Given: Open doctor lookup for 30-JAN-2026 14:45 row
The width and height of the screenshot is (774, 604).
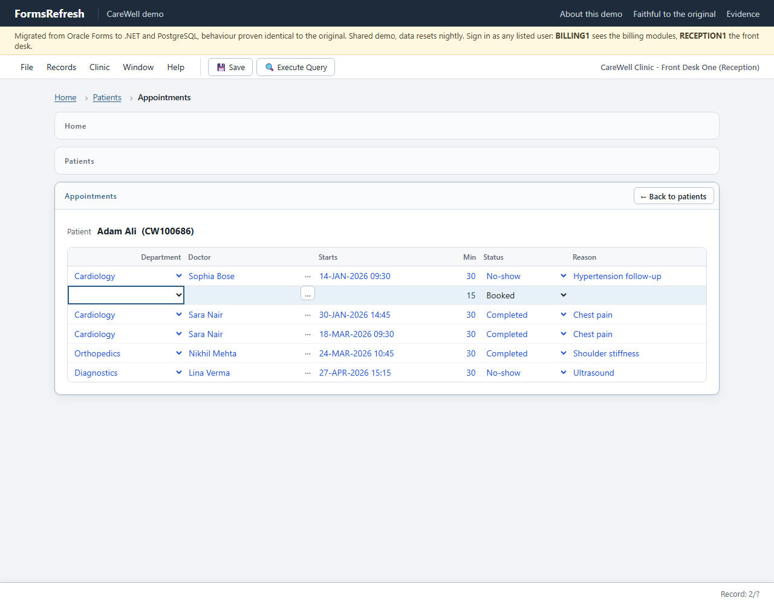Looking at the screenshot, I should [308, 315].
